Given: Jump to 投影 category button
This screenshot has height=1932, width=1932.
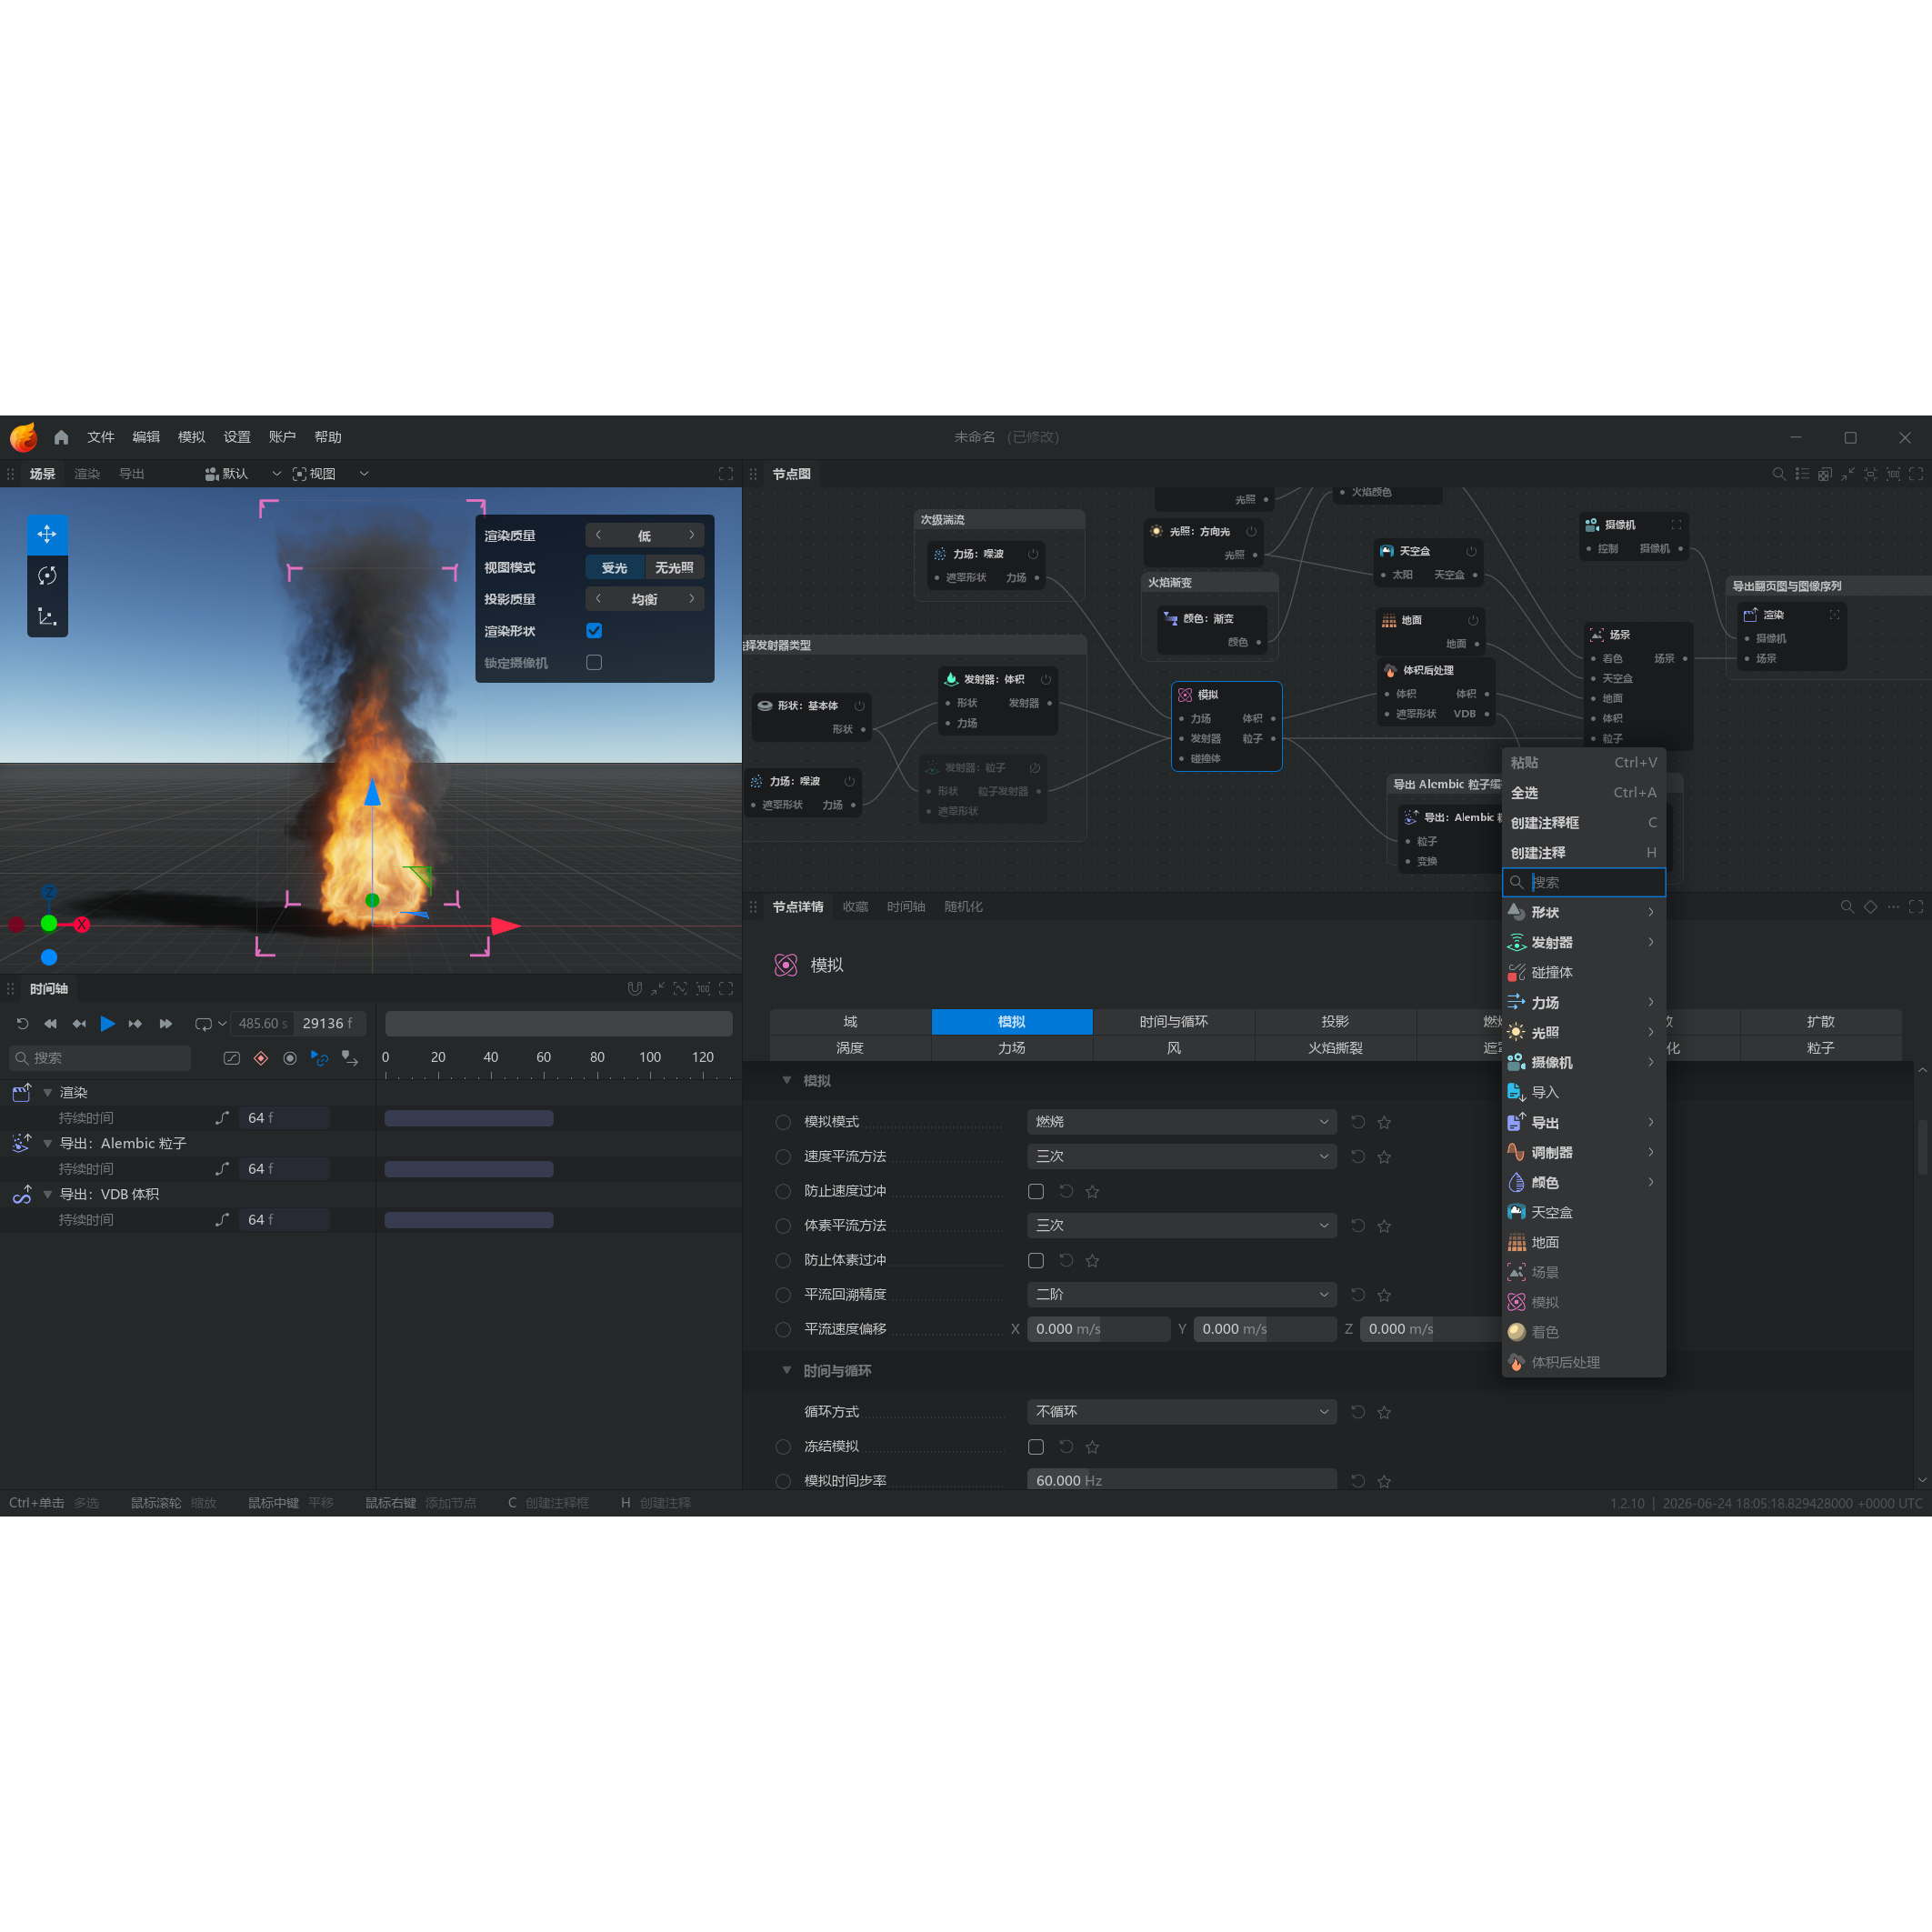Looking at the screenshot, I should tap(1335, 1022).
